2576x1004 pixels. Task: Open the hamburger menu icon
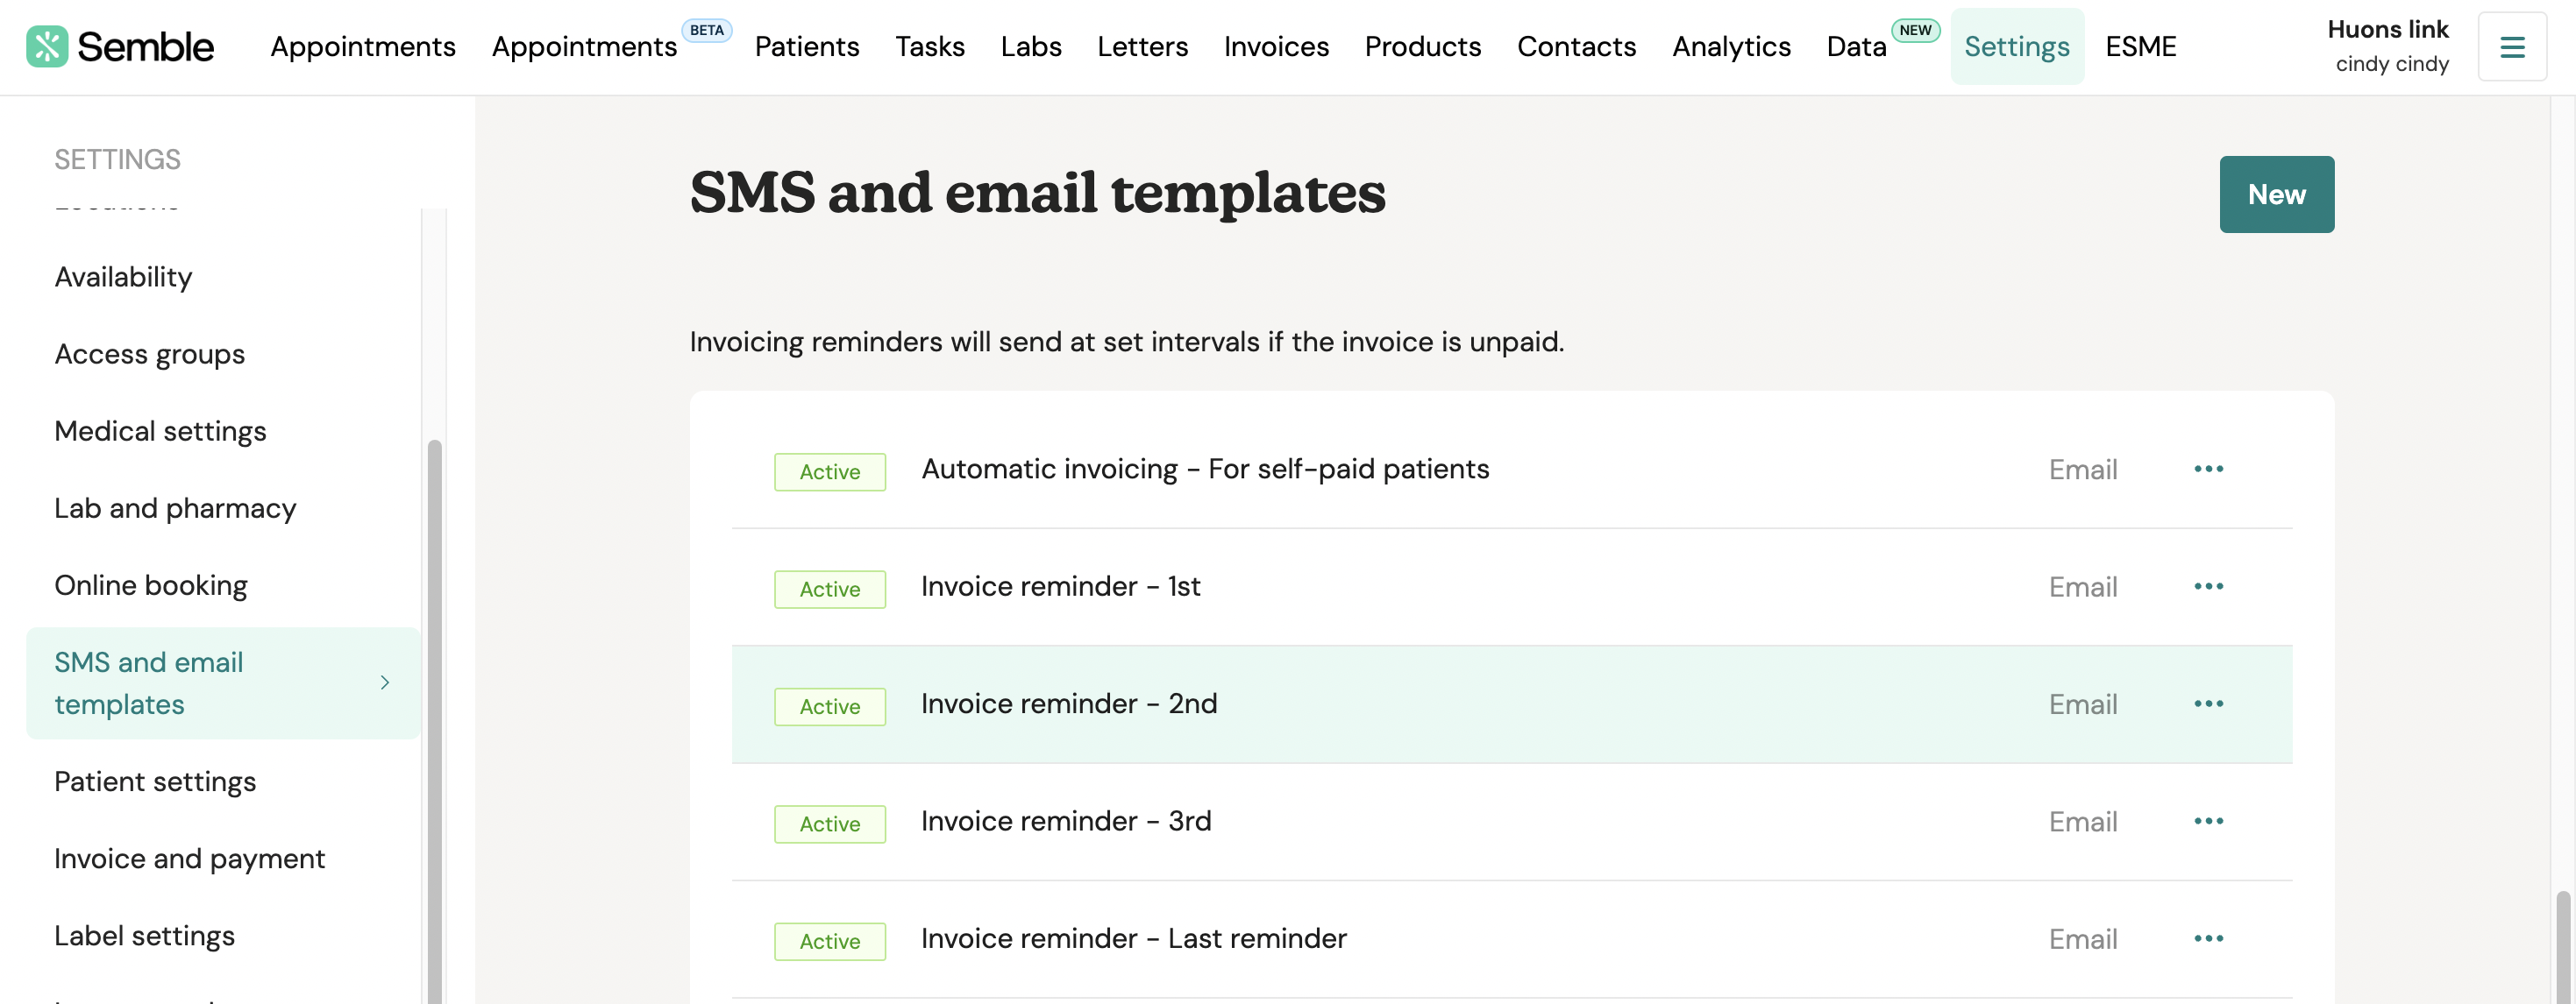pos(2512,46)
